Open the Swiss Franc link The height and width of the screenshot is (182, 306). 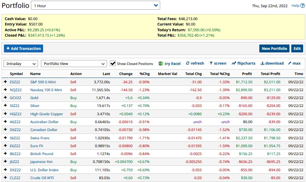(40, 138)
